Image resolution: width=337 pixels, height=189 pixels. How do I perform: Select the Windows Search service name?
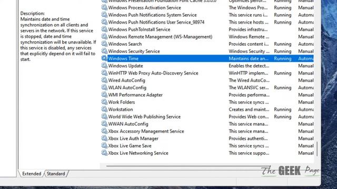(x=125, y=44)
